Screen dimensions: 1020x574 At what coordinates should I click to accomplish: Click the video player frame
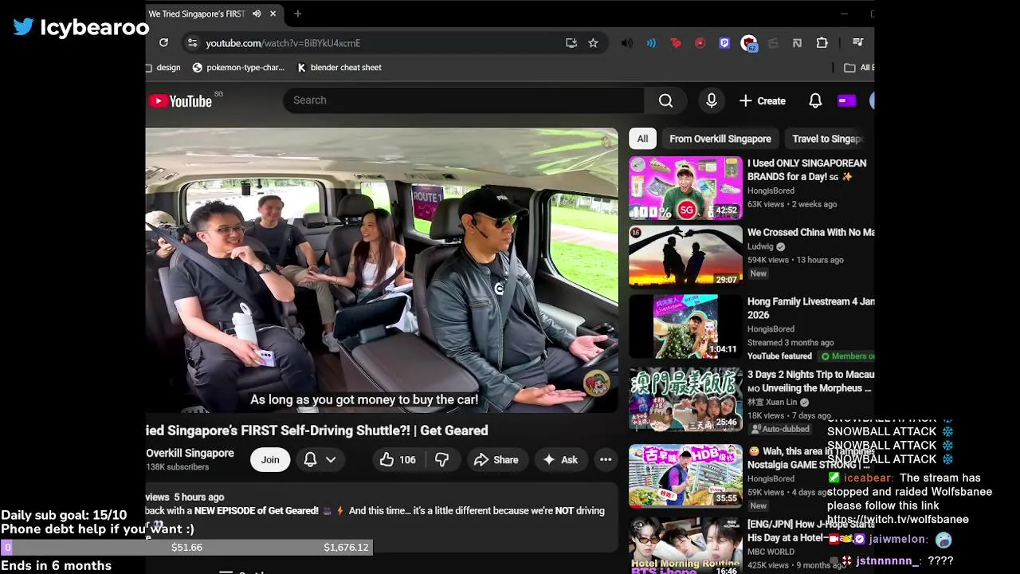tap(382, 270)
